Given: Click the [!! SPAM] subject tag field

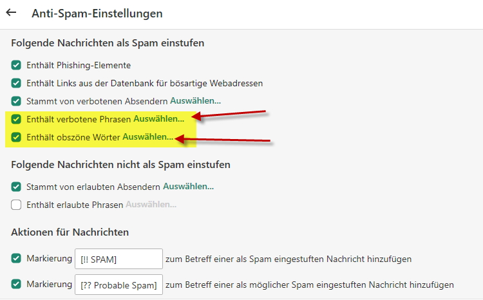Looking at the screenshot, I should [118, 259].
